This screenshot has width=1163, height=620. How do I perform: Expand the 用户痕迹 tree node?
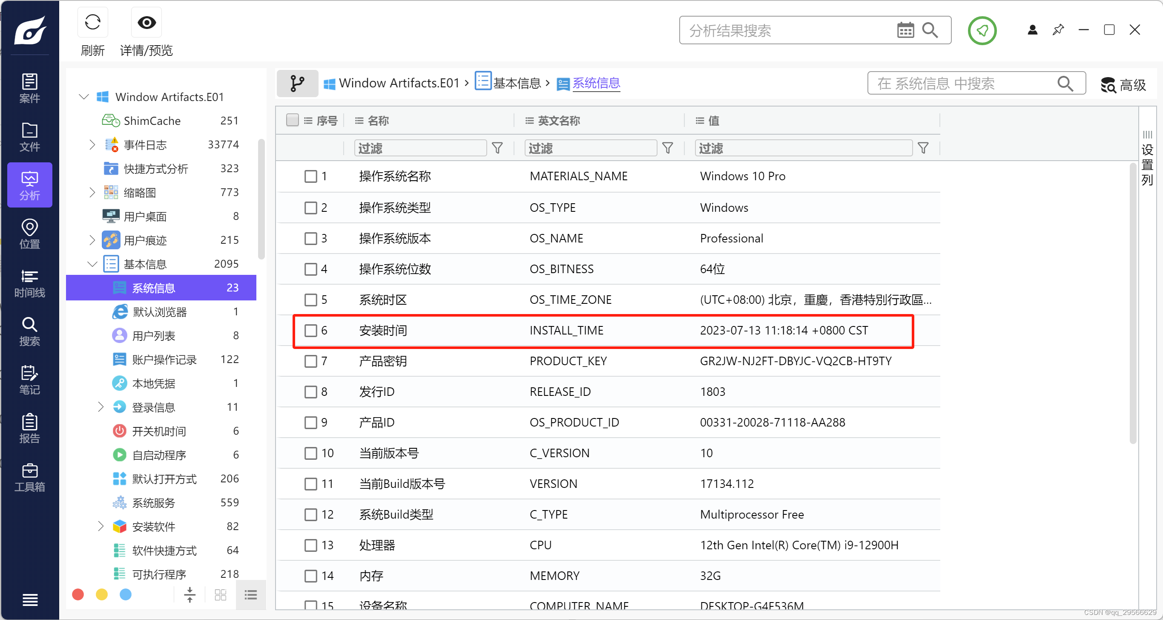92,240
